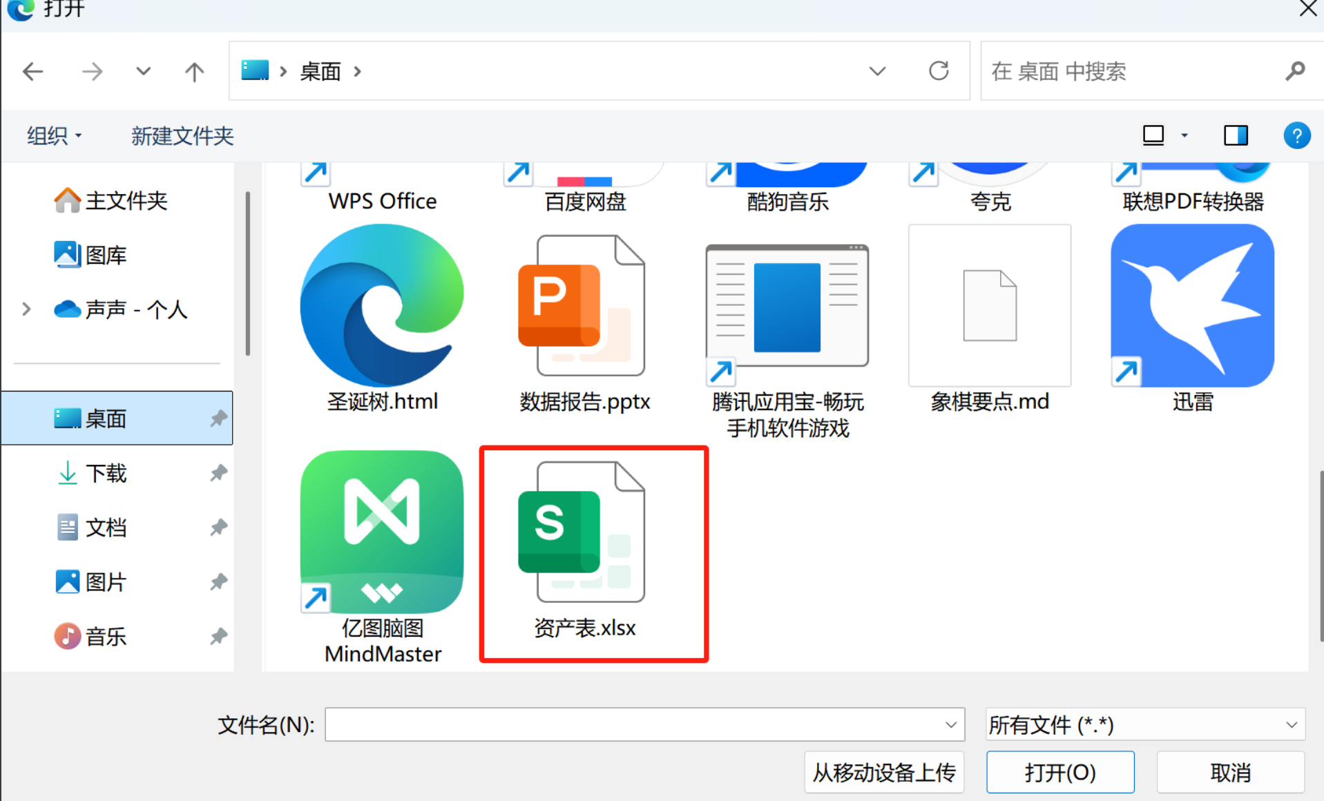Open the 所有文件 (*.*) file type dropdown

coord(1145,724)
